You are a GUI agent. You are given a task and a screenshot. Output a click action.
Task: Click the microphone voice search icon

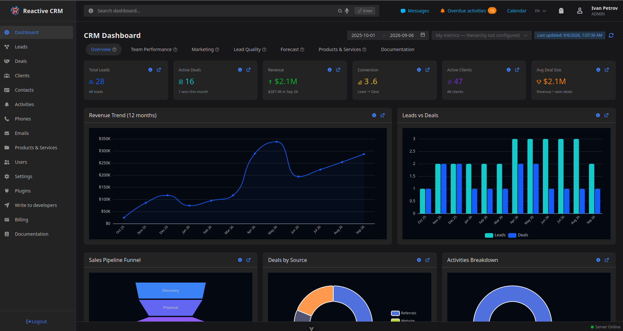click(x=347, y=11)
